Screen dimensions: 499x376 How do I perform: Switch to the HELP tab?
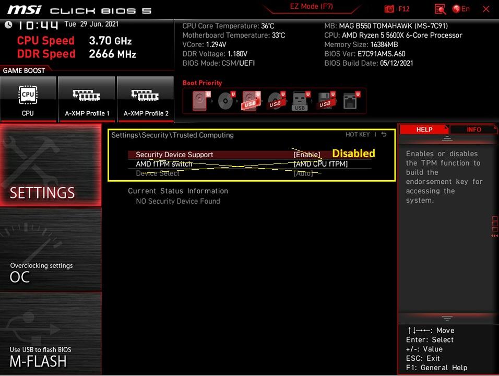coord(424,130)
